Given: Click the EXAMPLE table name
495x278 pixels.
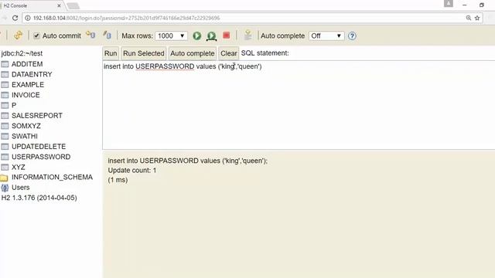Looking at the screenshot, I should (28, 85).
